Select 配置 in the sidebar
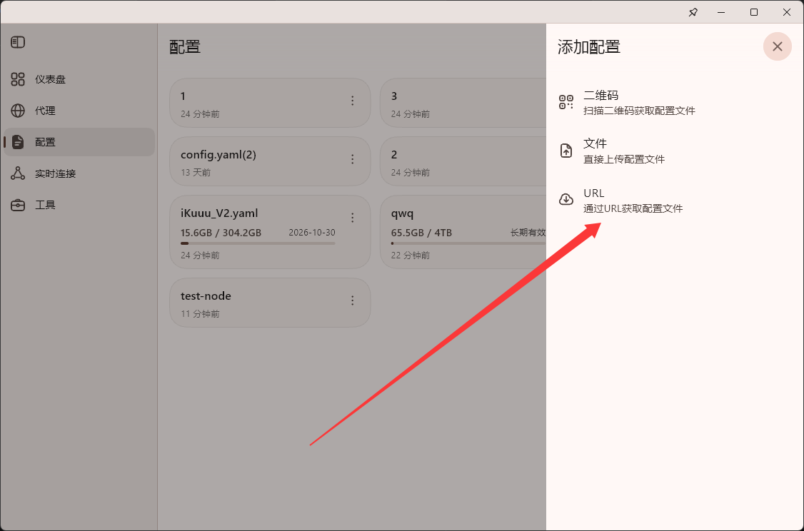The width and height of the screenshot is (804, 531). 79,142
